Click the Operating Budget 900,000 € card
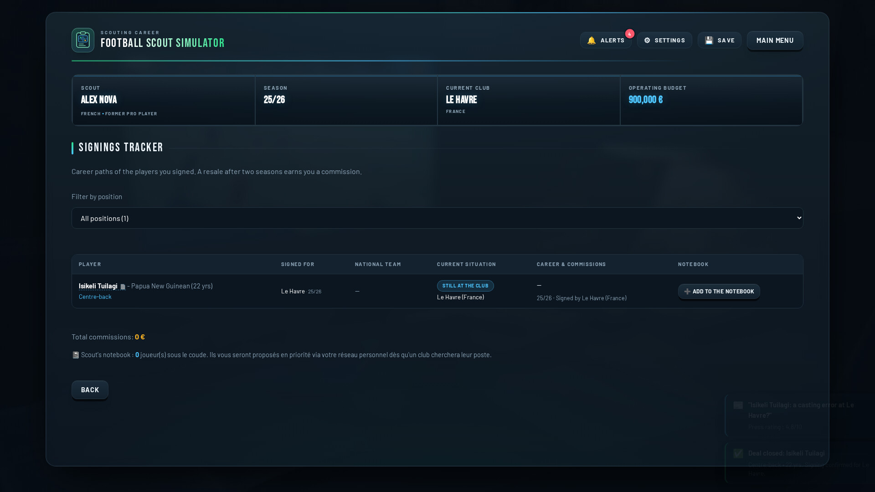This screenshot has height=492, width=875. pyautogui.click(x=711, y=100)
